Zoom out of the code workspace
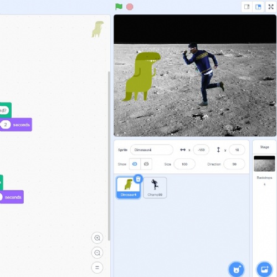This screenshot has width=277, height=277. [97, 253]
